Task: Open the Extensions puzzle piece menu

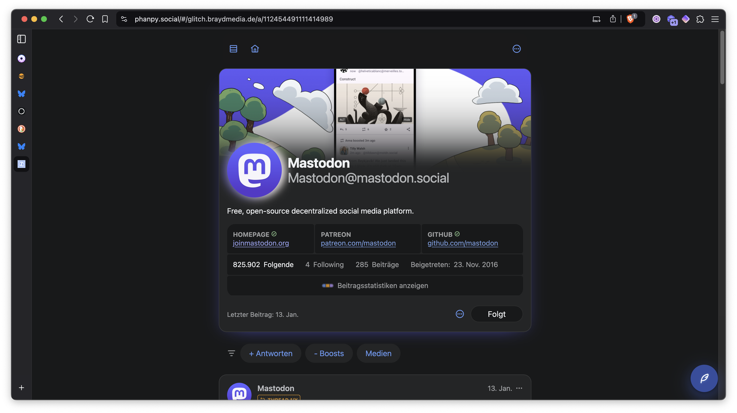Action: point(700,19)
